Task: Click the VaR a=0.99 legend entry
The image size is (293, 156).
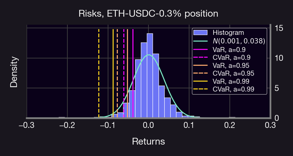Action: pos(230,81)
